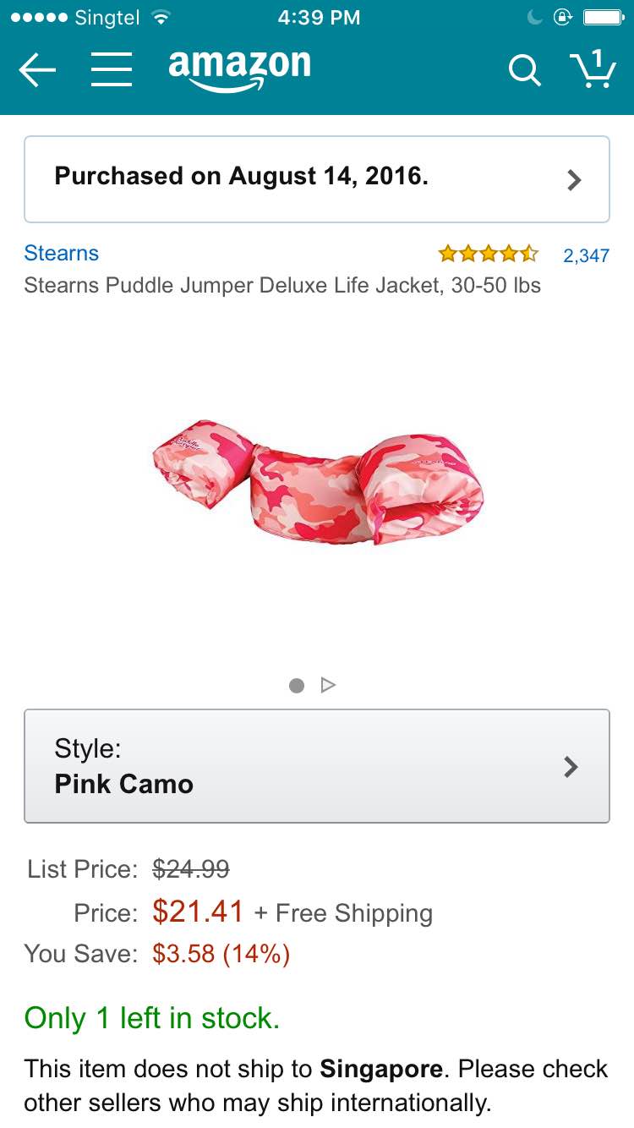The image size is (634, 1128).
Task: Tap the back arrow icon
Action: [37, 70]
